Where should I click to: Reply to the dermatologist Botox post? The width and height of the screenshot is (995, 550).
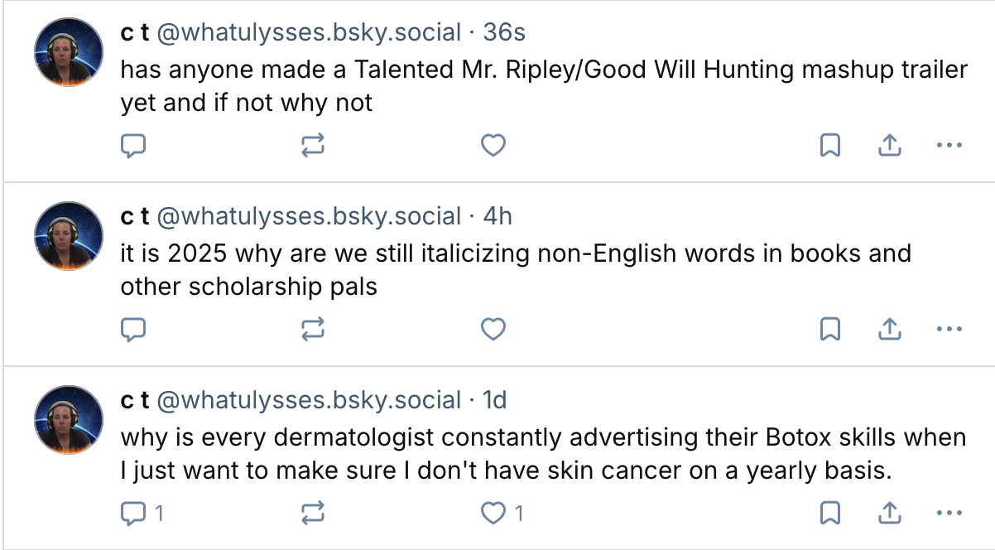coord(134,514)
